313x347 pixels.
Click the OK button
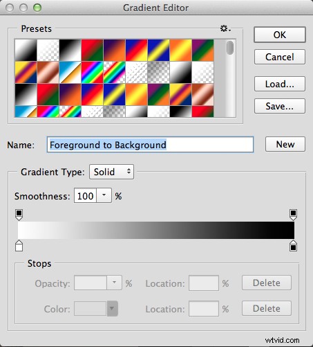tap(280, 35)
